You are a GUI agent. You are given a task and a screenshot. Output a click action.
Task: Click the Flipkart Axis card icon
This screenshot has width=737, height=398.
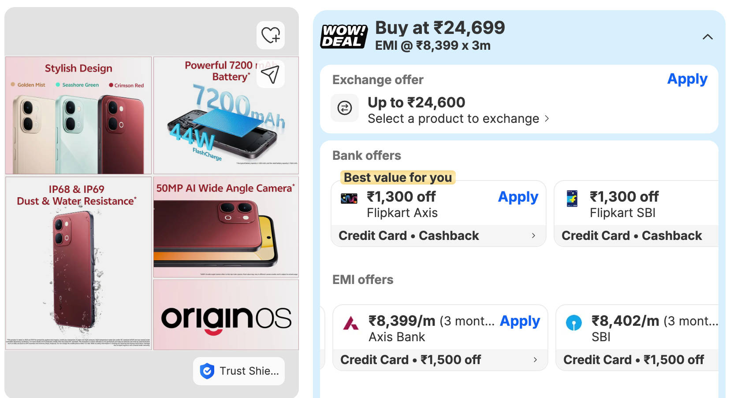click(349, 199)
